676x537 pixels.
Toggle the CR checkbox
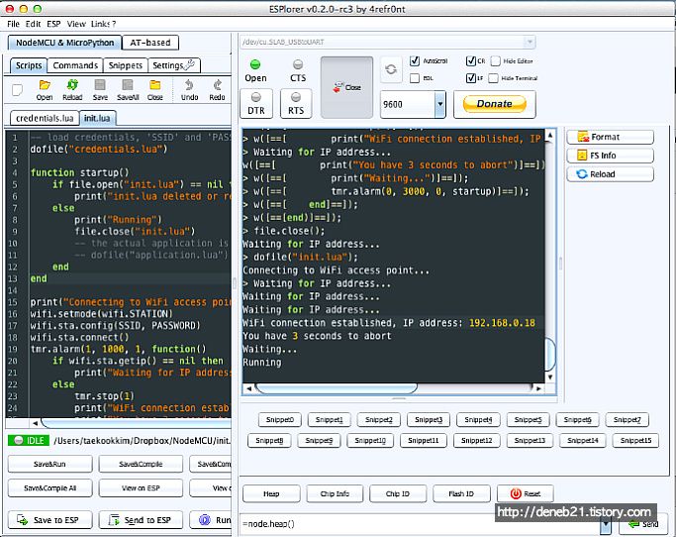click(x=471, y=60)
